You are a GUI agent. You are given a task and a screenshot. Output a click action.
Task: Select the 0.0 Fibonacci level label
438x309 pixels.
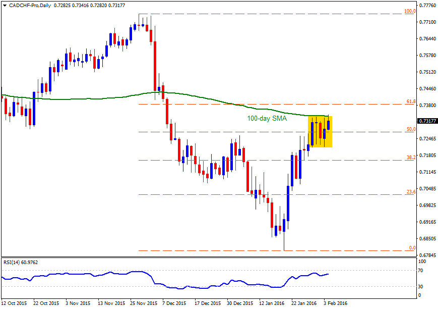pos(412,248)
